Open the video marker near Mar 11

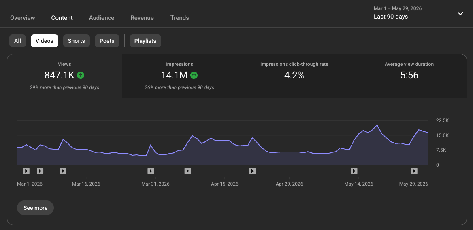click(63, 171)
